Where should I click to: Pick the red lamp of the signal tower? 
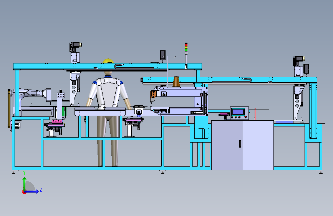pos(186,45)
